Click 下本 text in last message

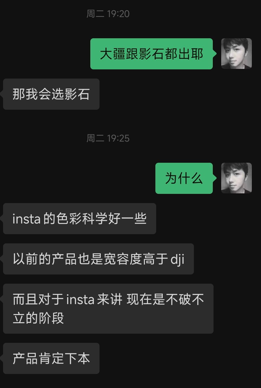tap(77, 359)
